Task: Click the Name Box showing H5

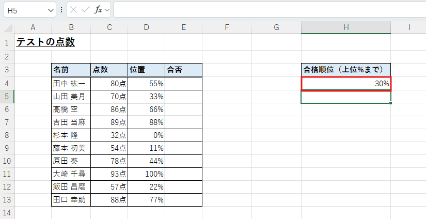Action: coord(25,10)
